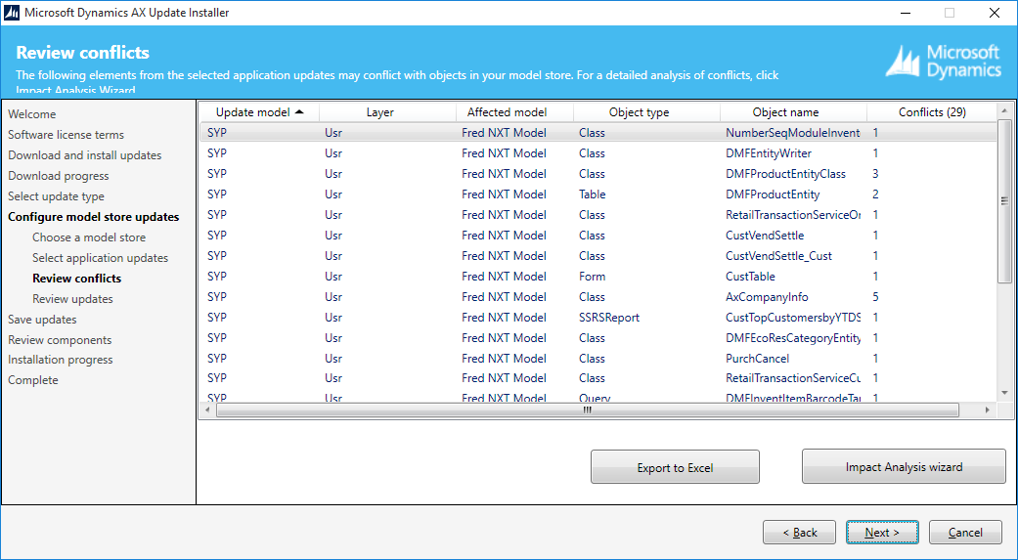
Task: Sort by Object name column header
Action: 793,112
